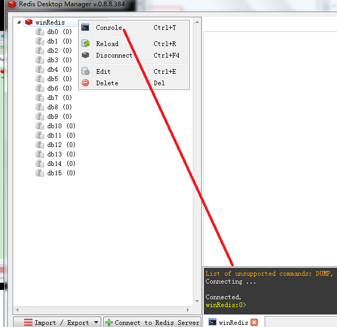Select the db13 (0) text row

pos(61,154)
